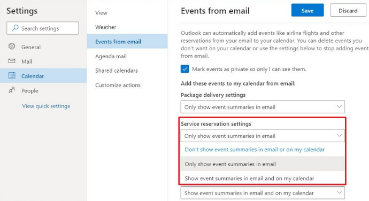Screen dimensions: 369x201
Task: Open Package delivery settings dropdown
Action: 263,107
